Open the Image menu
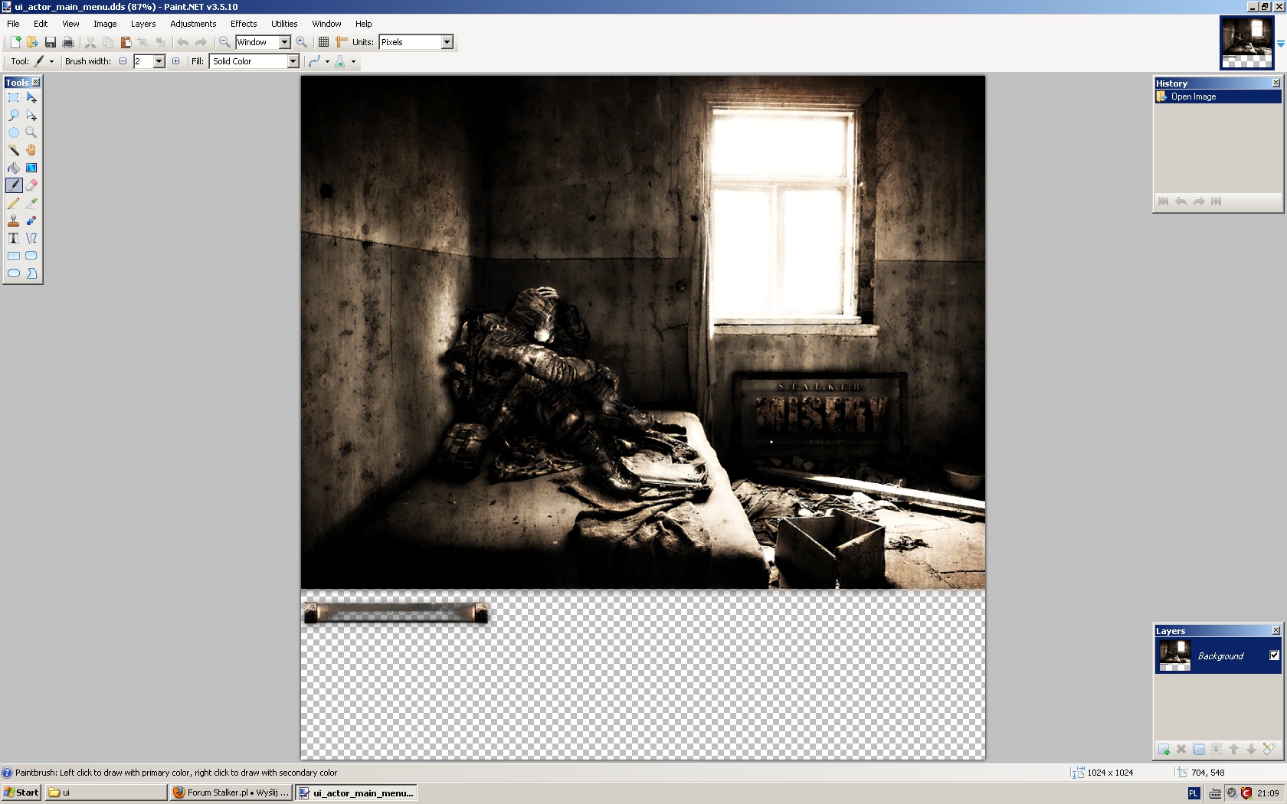Viewport: 1287px width, 804px height. tap(105, 24)
